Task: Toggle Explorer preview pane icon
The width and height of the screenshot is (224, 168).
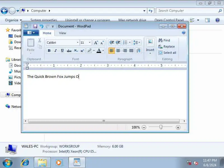Action: coord(207,20)
